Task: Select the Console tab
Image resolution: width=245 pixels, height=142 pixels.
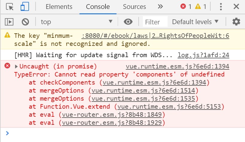Action: 98,7
